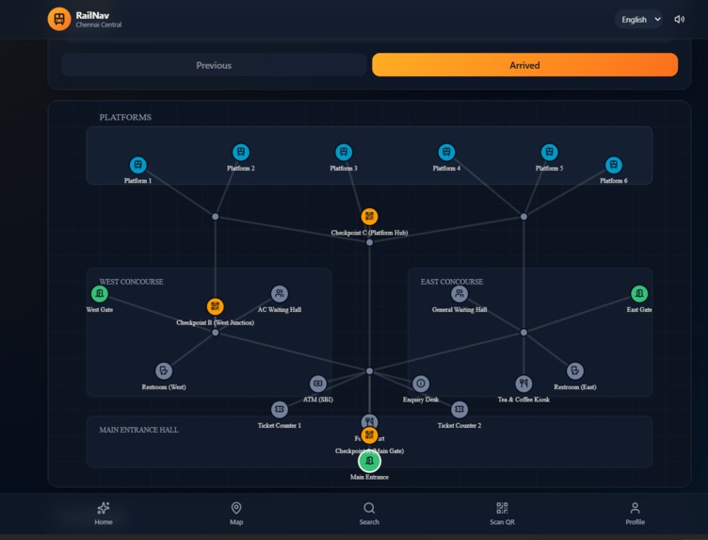Click Checkpoint B West Junction QR icon
The image size is (708, 540).
pos(215,306)
